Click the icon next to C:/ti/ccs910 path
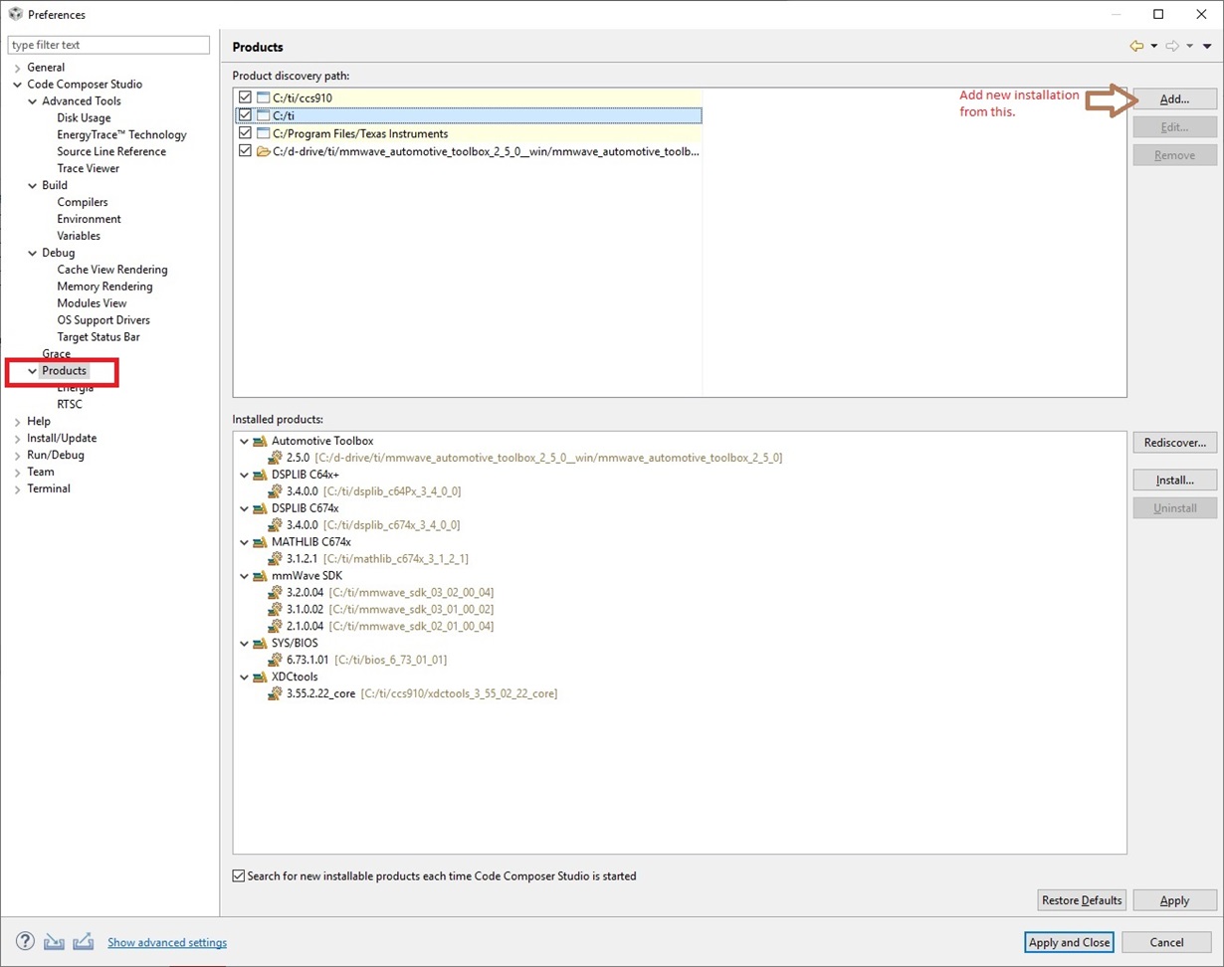 [263, 97]
